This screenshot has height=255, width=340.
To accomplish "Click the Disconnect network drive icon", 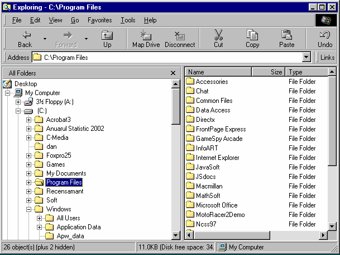I will pos(180,36).
